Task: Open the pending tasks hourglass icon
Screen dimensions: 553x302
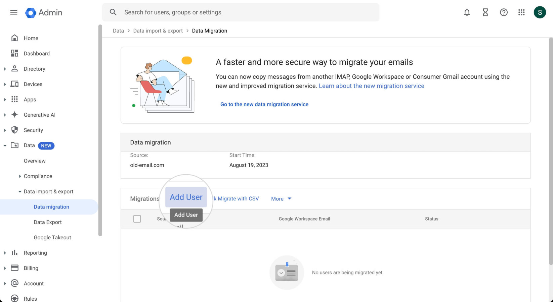Action: tap(485, 12)
